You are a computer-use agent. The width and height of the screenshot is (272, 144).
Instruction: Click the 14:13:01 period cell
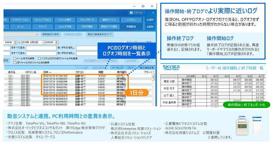point(101,76)
